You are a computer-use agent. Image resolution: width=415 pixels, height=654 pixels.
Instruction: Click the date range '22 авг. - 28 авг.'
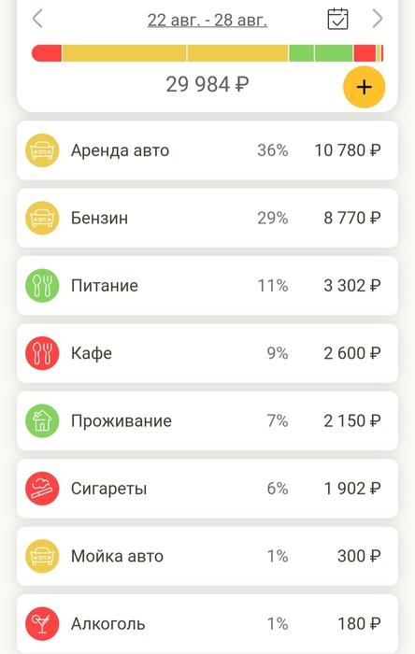(x=207, y=20)
